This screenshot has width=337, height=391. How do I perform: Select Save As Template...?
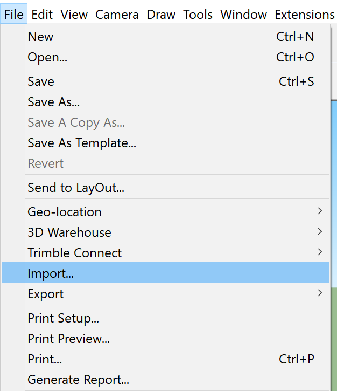point(165,143)
